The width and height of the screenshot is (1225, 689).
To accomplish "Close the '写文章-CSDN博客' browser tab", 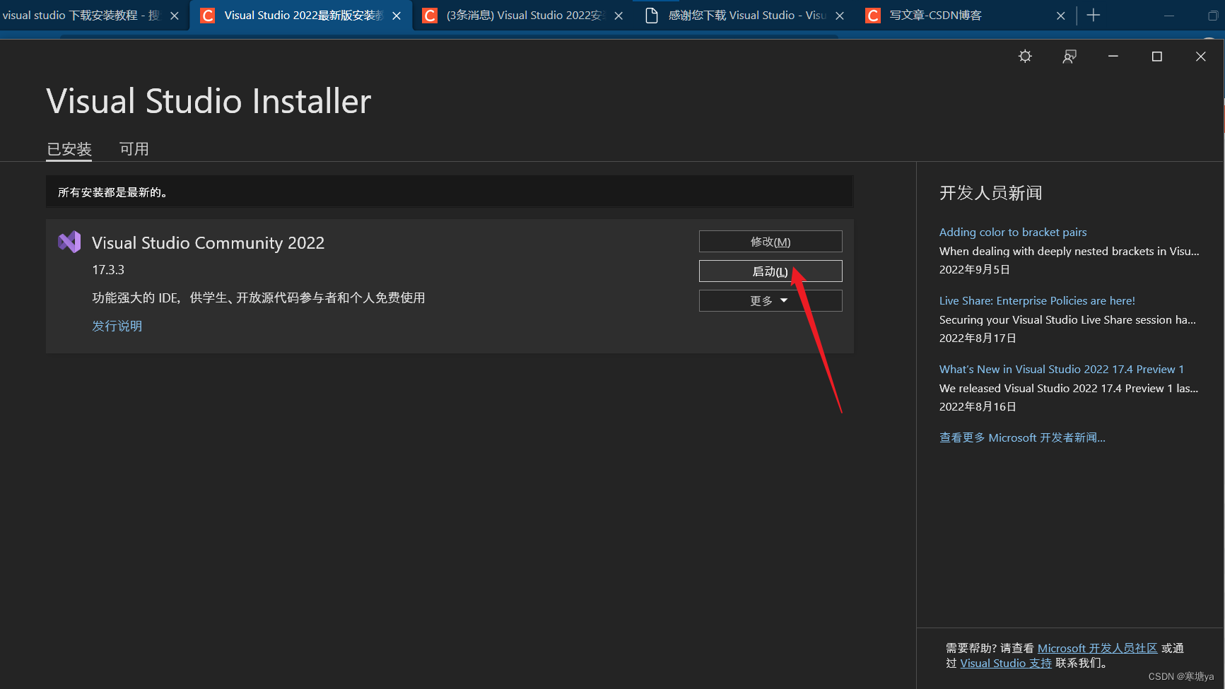I will [x=1061, y=16].
